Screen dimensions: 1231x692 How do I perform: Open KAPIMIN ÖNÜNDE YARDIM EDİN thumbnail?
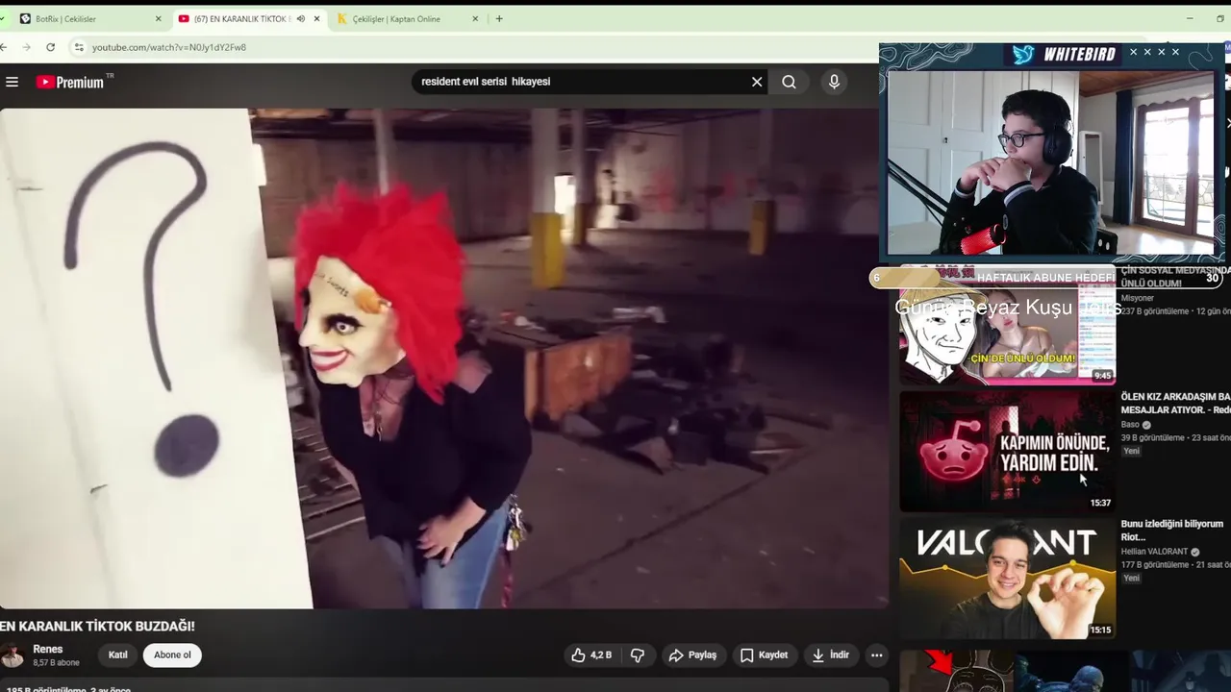pyautogui.click(x=1007, y=451)
